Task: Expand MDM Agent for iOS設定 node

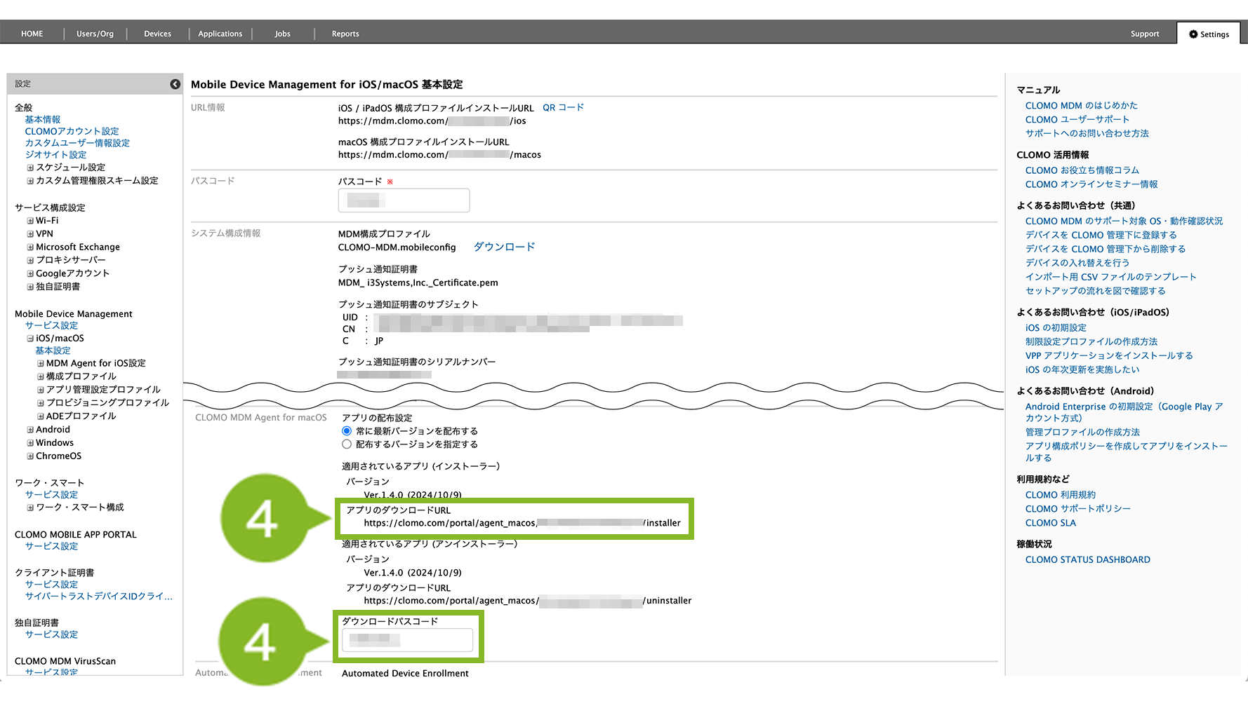Action: [x=41, y=364]
